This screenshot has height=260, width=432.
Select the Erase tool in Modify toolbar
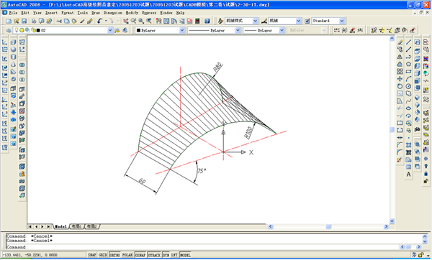click(x=400, y=42)
